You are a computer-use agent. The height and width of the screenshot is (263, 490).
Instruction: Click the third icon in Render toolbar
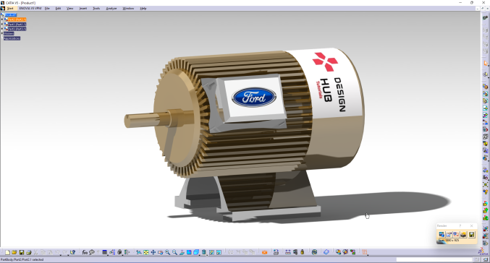point(456,234)
